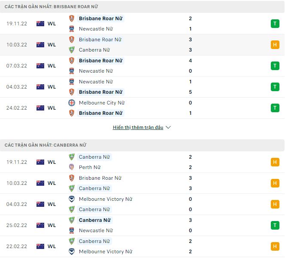Click the WL league label in the 19.11.22 Brisbane row
The height and width of the screenshot is (258, 288).
pyautogui.click(x=52, y=24)
